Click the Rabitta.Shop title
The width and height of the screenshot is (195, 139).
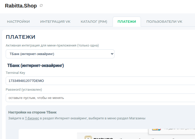click(21, 6)
